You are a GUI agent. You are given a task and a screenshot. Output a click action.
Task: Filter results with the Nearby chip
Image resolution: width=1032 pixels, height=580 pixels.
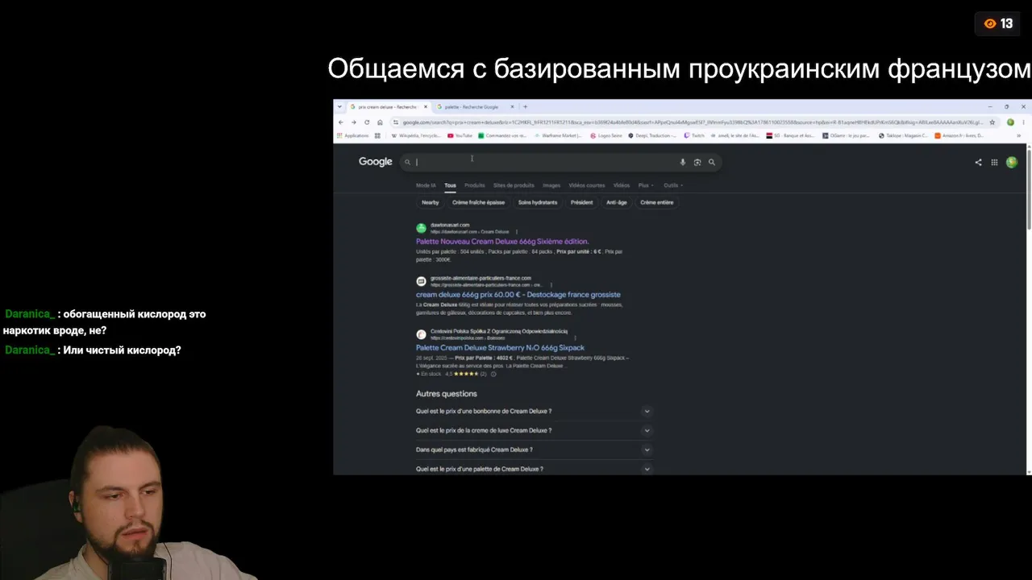(431, 203)
